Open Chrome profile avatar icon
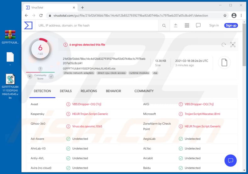This screenshot has height=174, width=248. coord(234,15)
